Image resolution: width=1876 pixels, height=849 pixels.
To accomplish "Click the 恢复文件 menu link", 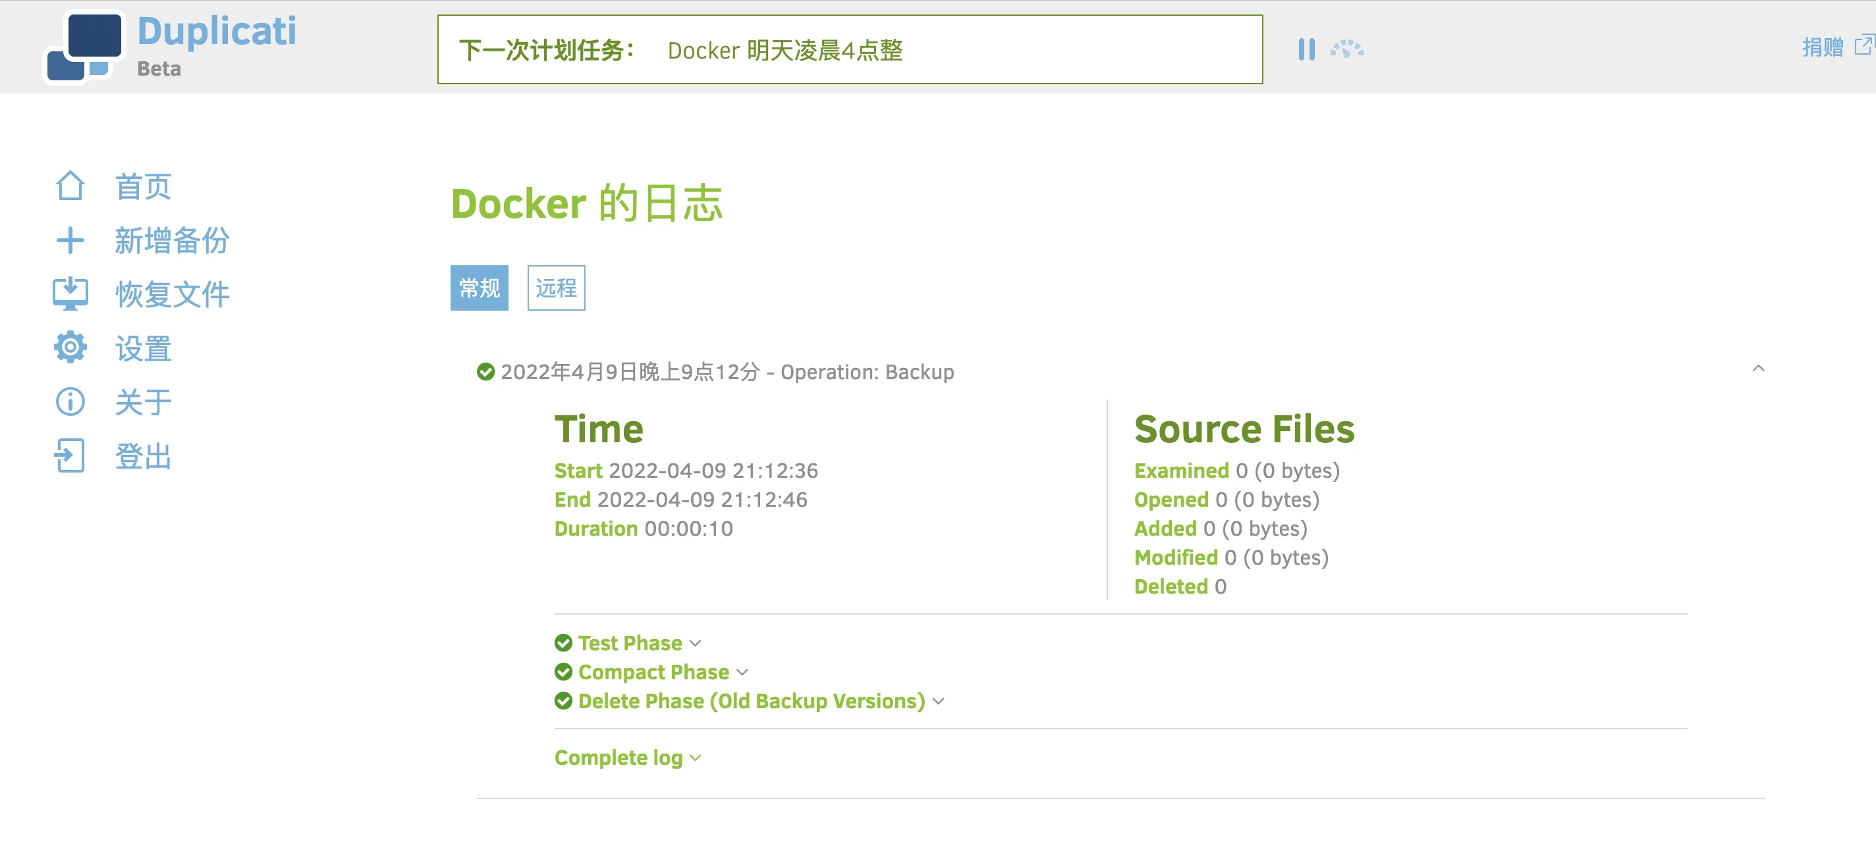I will pyautogui.click(x=172, y=294).
